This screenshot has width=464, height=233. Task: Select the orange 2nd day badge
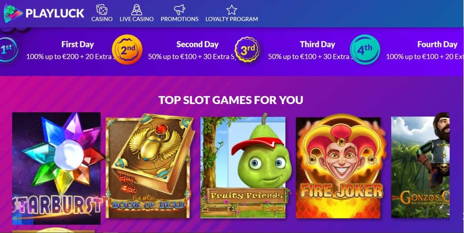127,49
